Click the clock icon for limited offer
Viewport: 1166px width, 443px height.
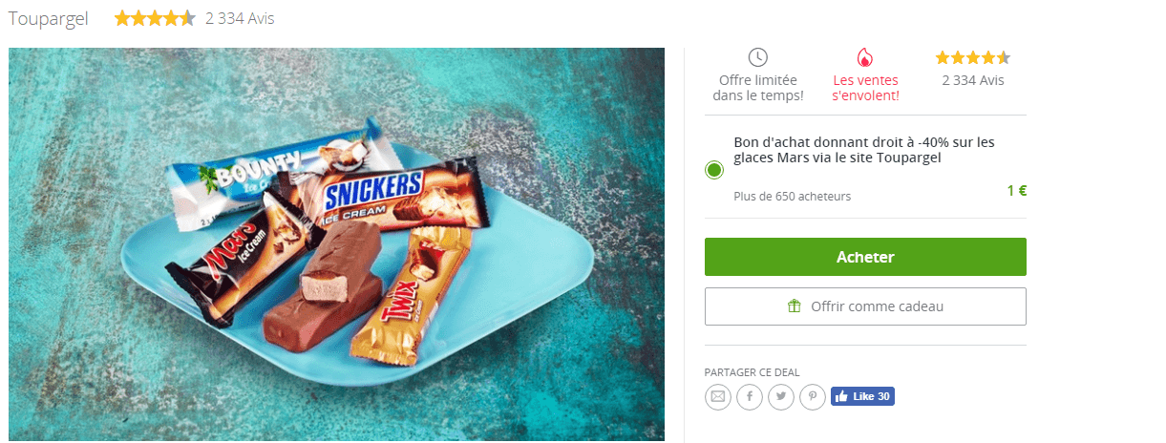point(757,57)
